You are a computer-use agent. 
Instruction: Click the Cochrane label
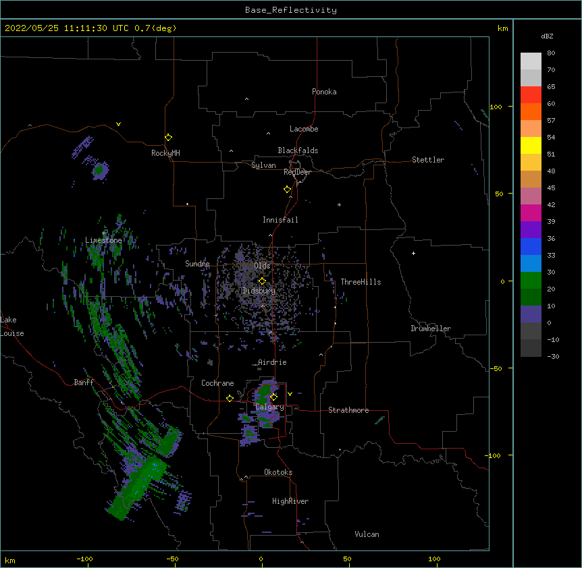pos(217,383)
